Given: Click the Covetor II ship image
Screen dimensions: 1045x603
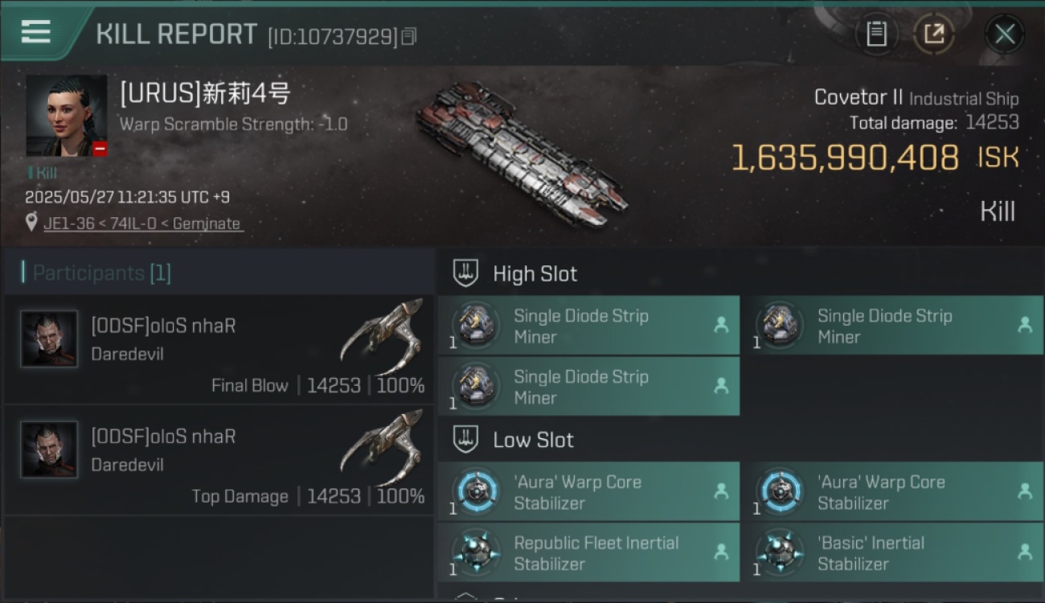Looking at the screenshot, I should [522, 154].
